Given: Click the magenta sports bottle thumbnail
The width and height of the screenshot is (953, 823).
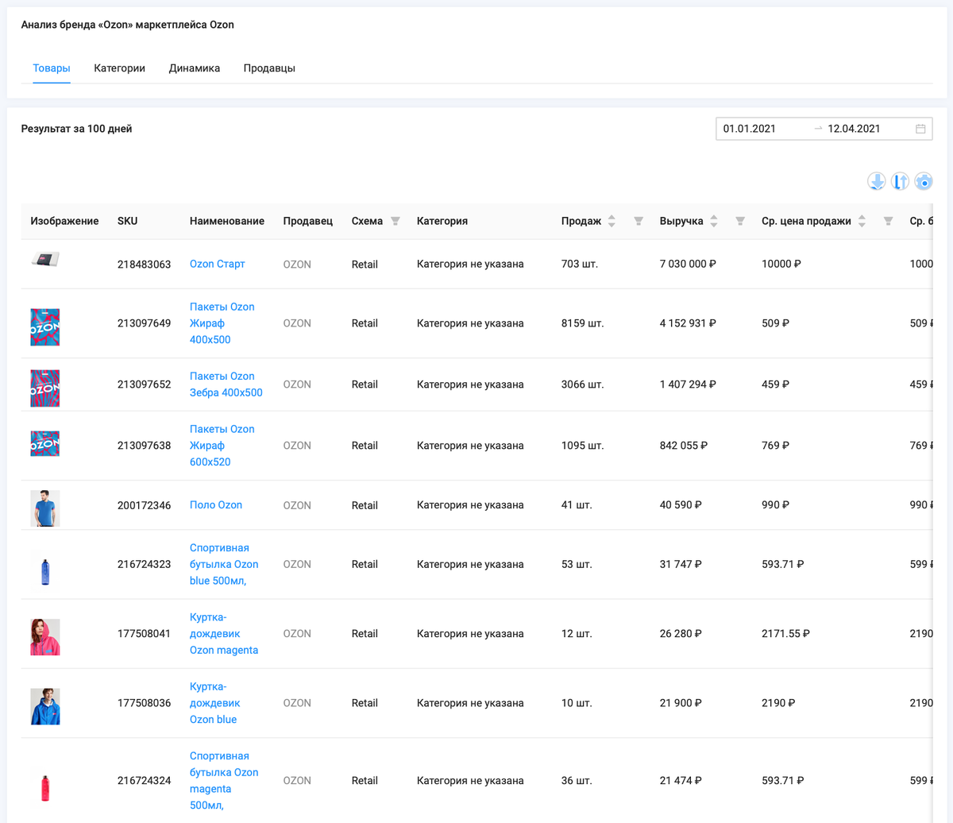Looking at the screenshot, I should [x=45, y=788].
